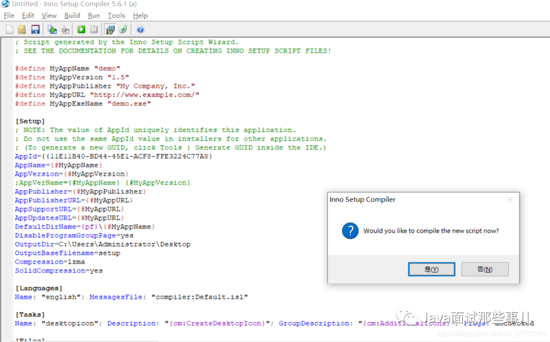Click the AppPublisherURL line
The height and width of the screenshot is (342, 550).
(74, 200)
